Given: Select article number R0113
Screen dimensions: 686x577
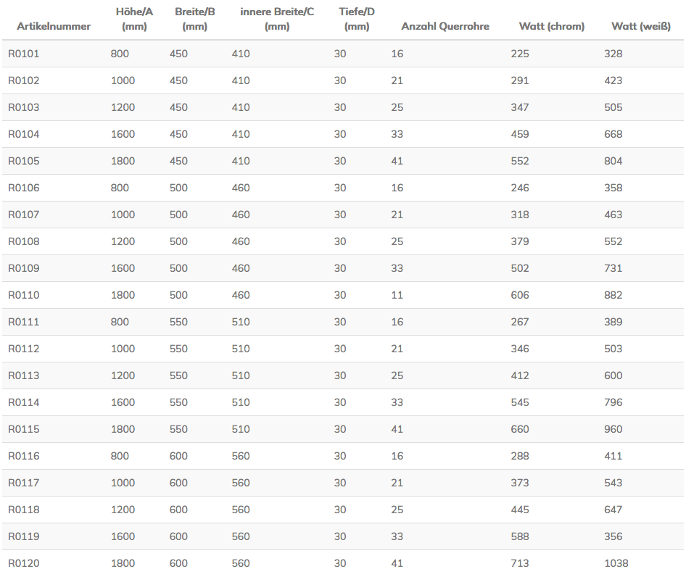Looking at the screenshot, I should pos(24,375).
